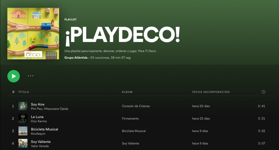Open the Koufequin artist link
This screenshot has height=150, width=279.
[38, 134]
